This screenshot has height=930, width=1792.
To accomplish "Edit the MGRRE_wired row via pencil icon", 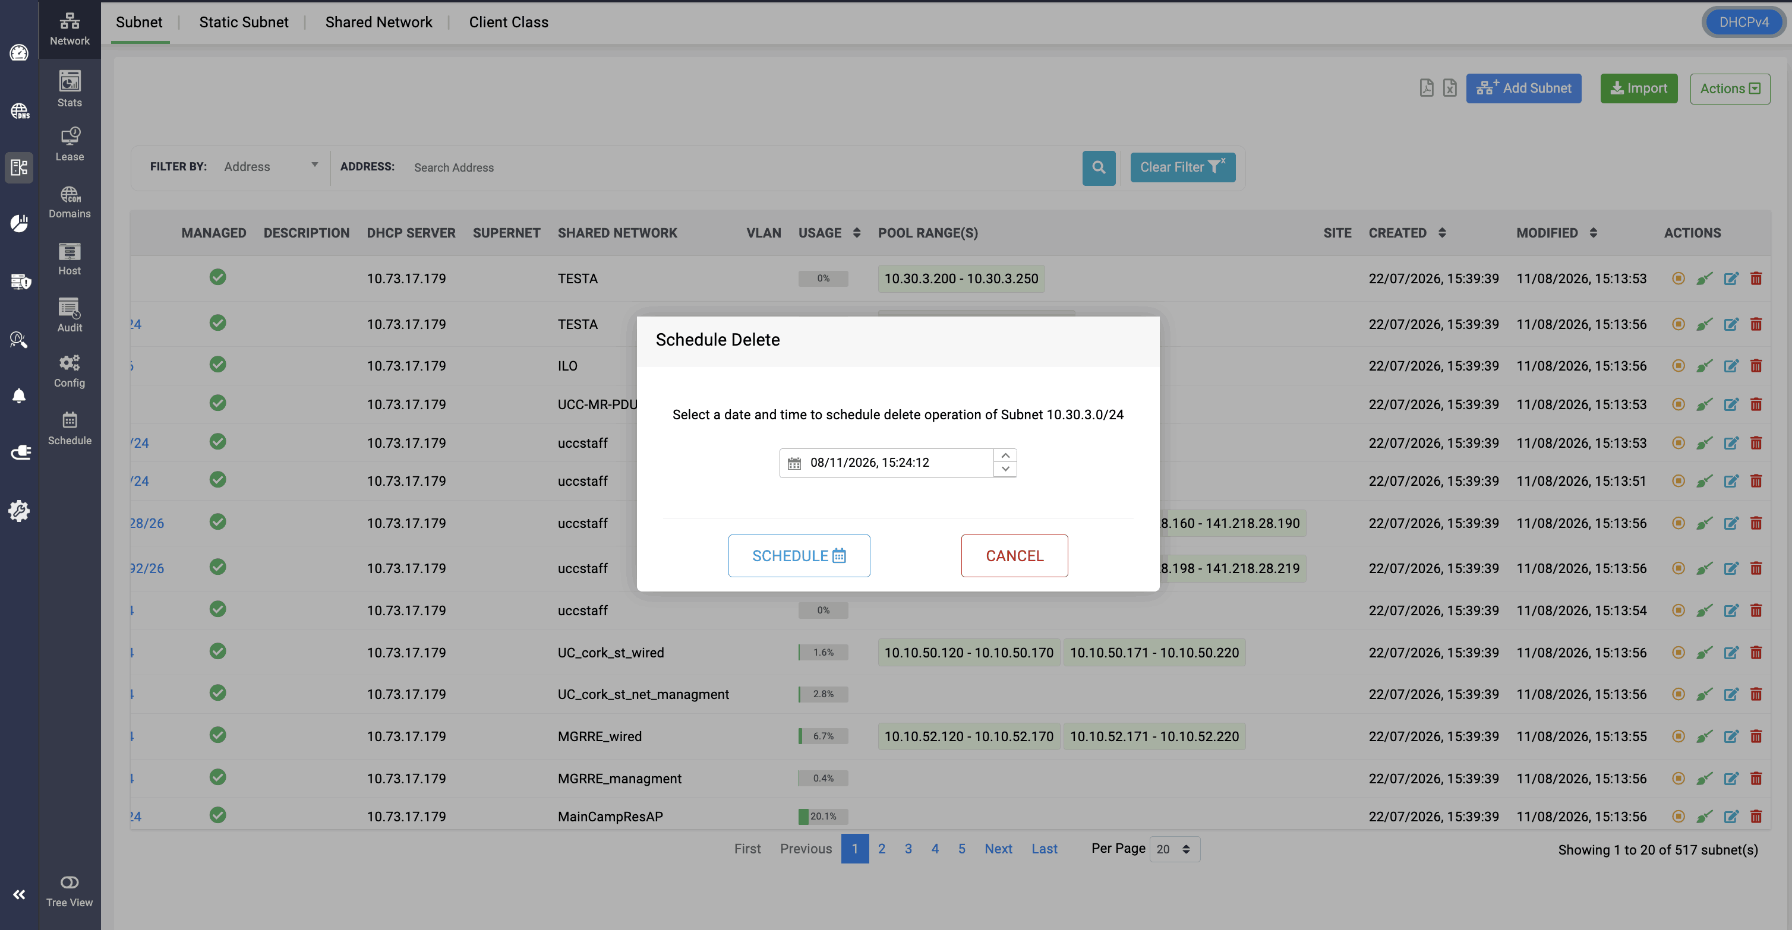I will (x=1731, y=737).
